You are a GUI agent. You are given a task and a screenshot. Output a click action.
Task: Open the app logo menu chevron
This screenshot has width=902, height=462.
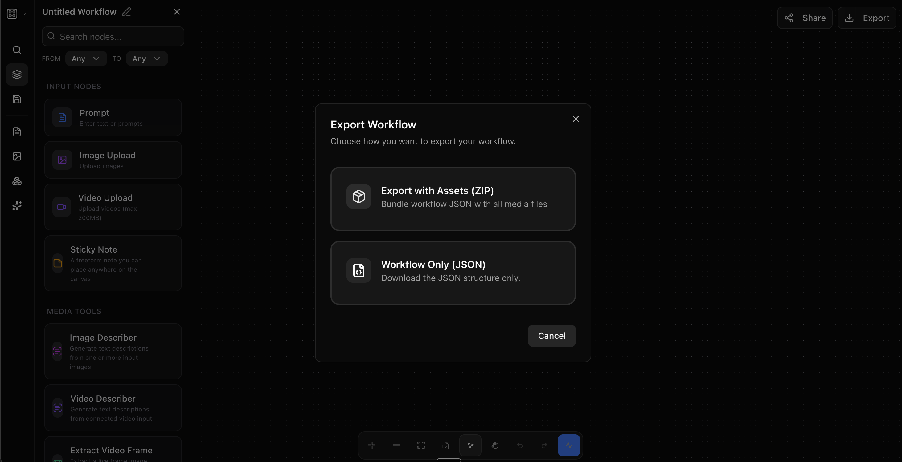point(24,14)
